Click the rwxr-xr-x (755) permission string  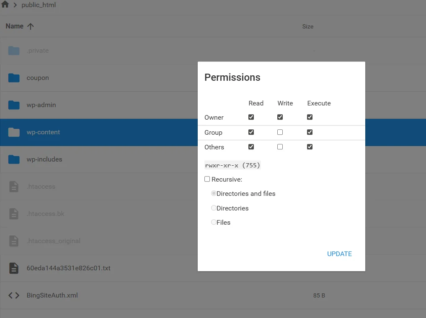[x=232, y=165]
